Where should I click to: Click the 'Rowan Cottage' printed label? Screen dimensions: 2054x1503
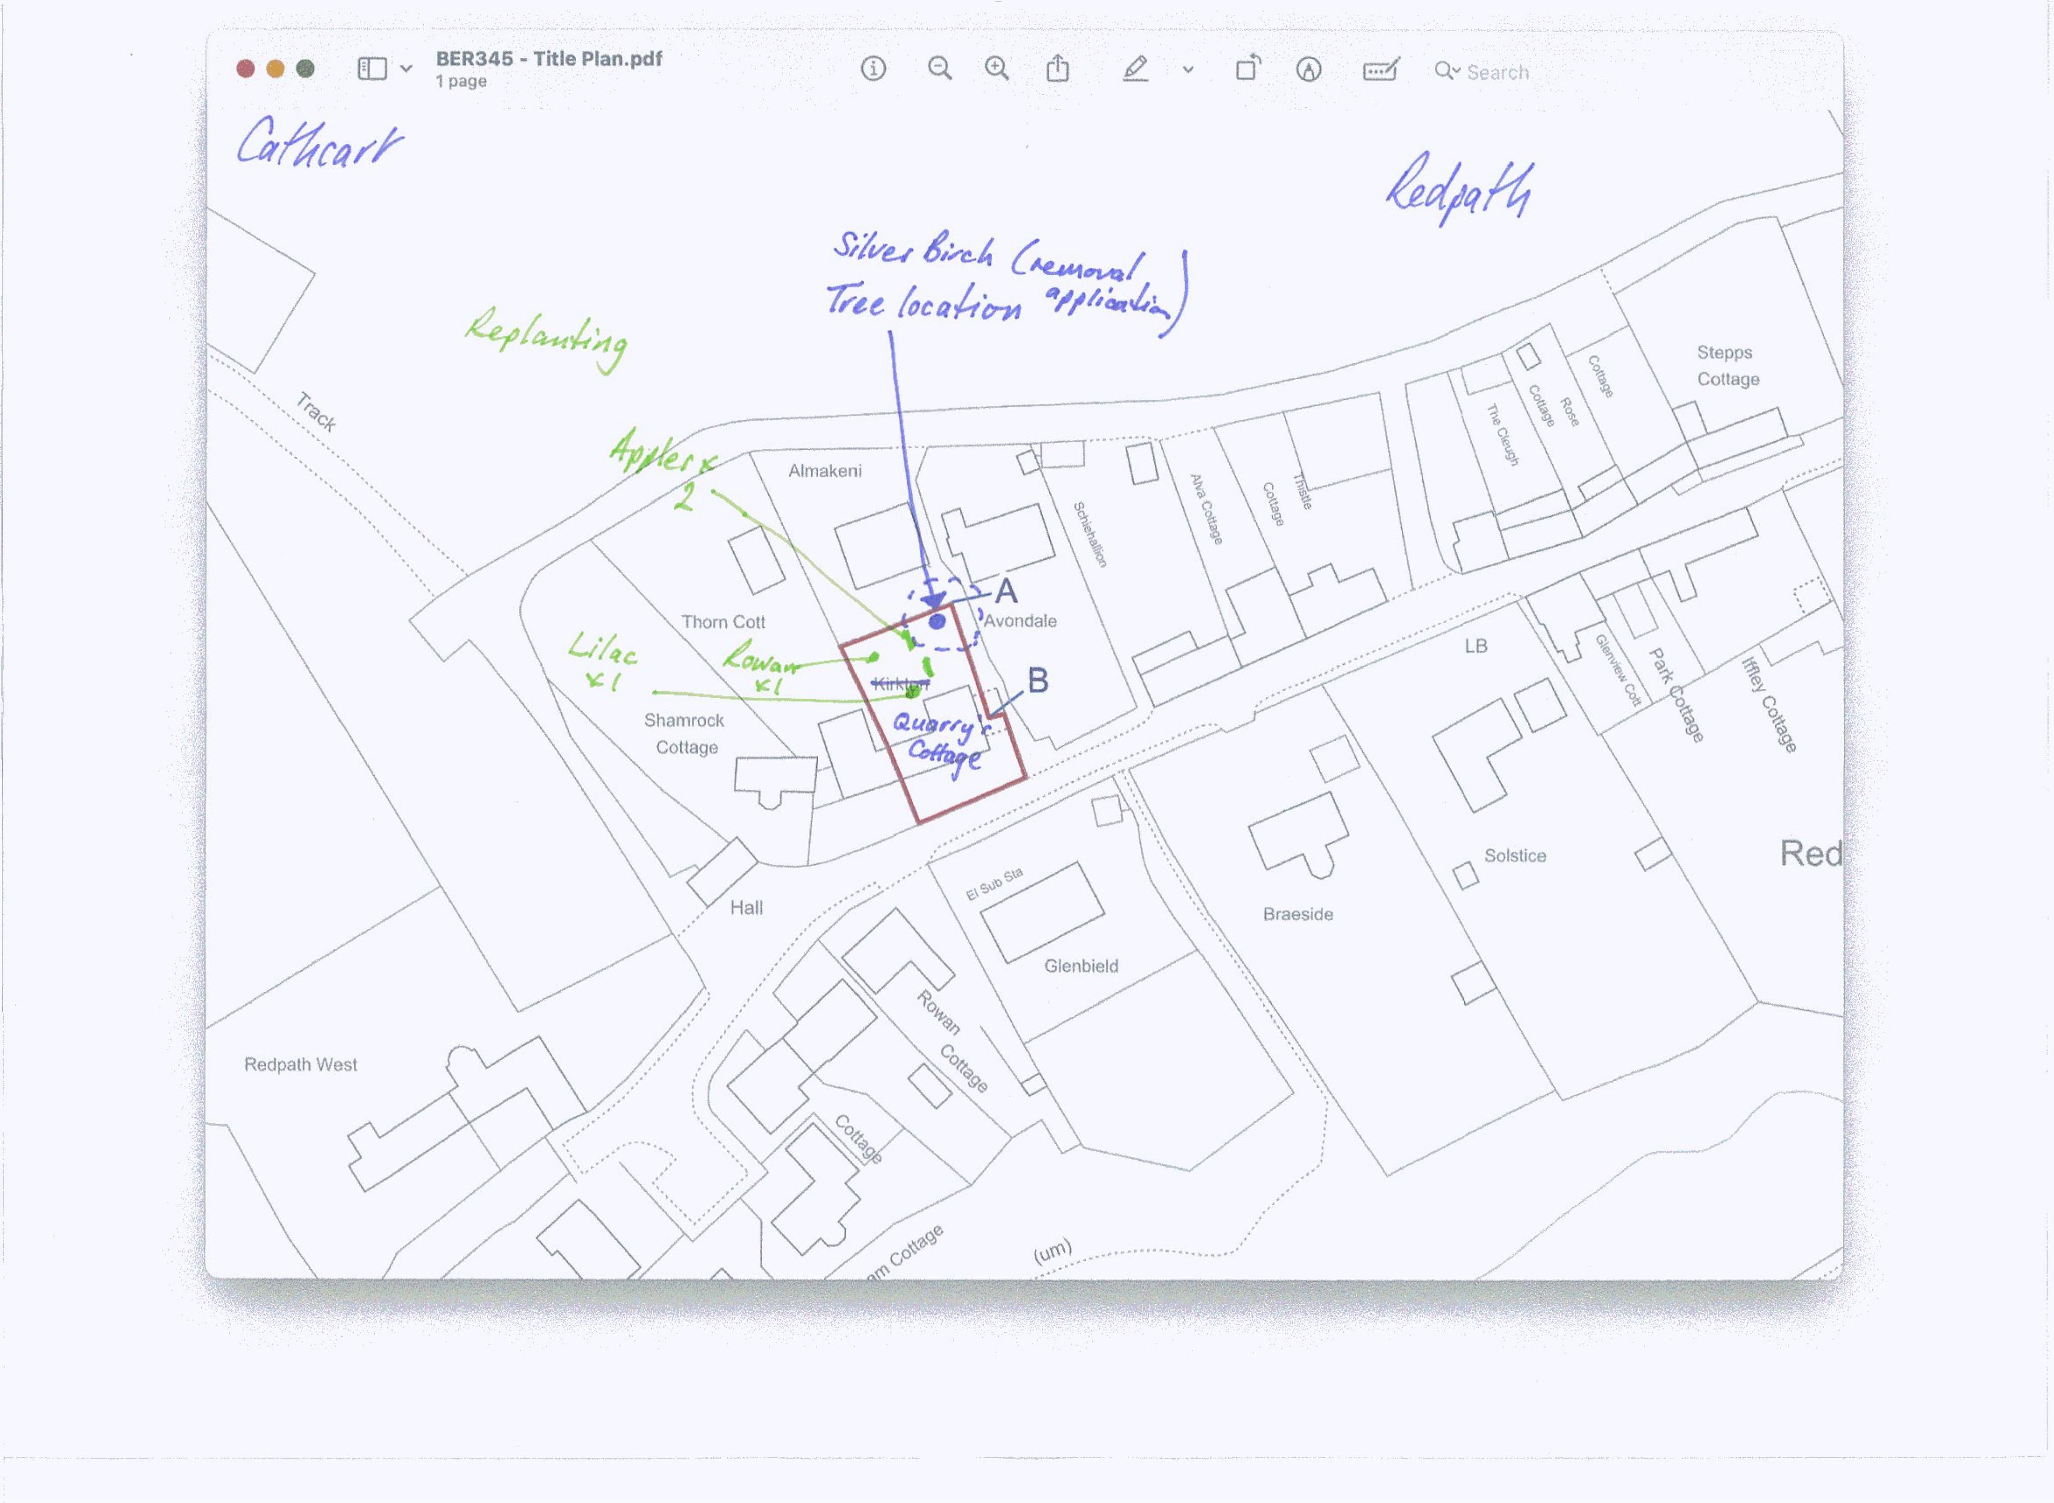[951, 1042]
